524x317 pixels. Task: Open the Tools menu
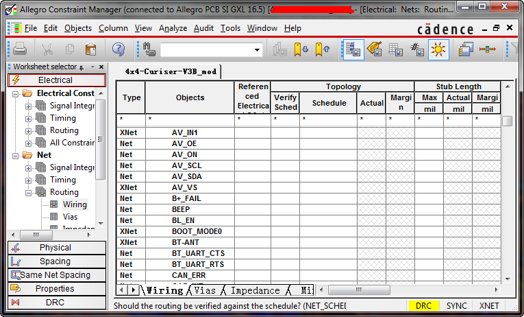click(230, 28)
